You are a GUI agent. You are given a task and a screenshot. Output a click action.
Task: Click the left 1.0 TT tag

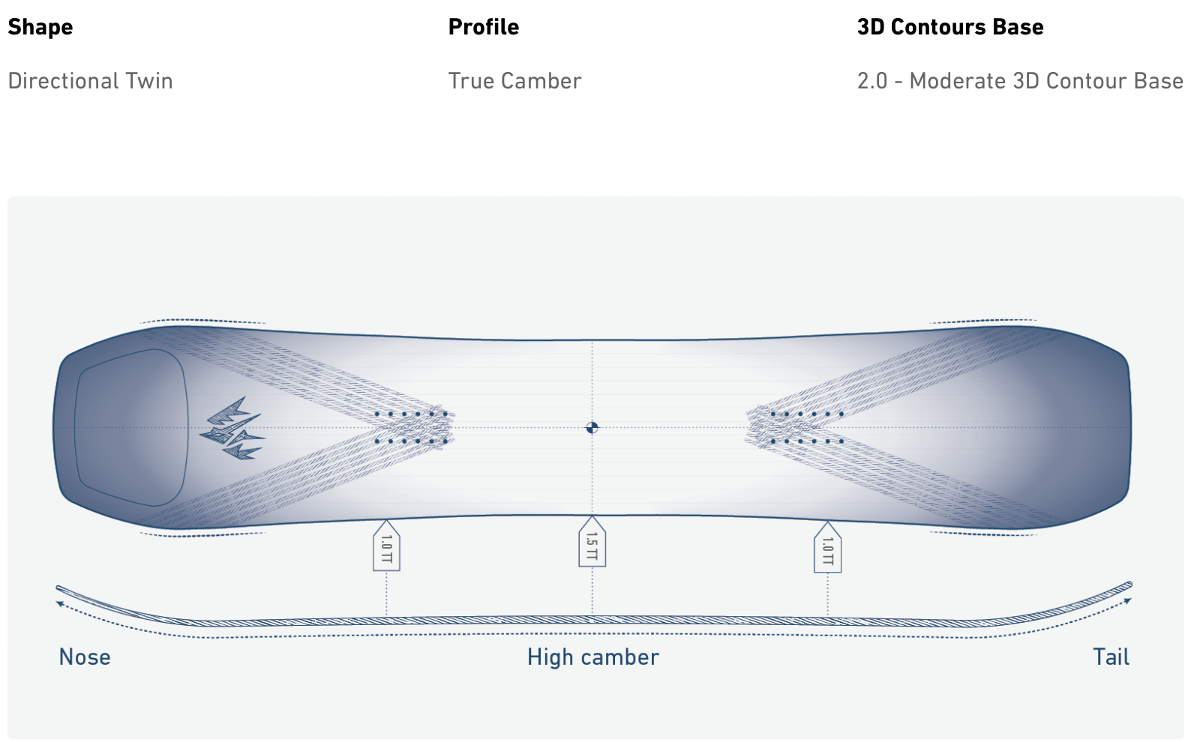[386, 545]
